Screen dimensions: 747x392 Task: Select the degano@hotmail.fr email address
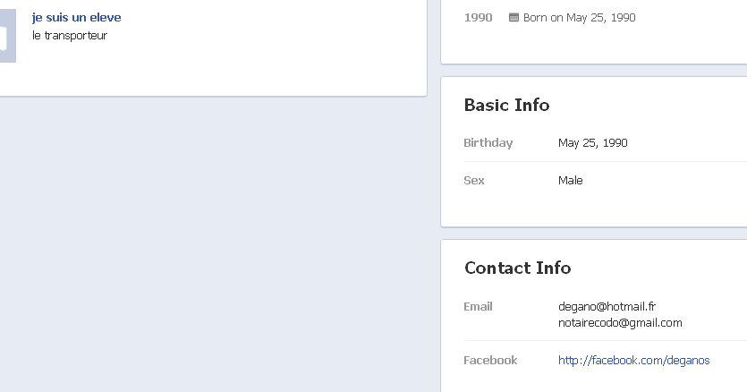point(607,306)
